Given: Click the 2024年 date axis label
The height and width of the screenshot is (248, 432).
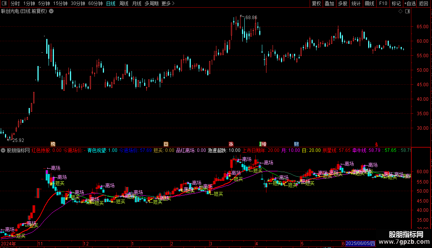Looking at the screenshot, I should pos(8,243).
